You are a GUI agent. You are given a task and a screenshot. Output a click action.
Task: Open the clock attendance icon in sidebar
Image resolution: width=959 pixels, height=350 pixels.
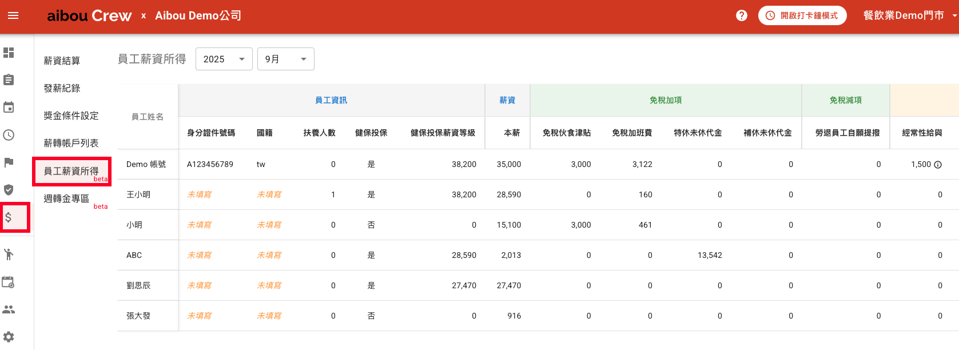tap(9, 135)
